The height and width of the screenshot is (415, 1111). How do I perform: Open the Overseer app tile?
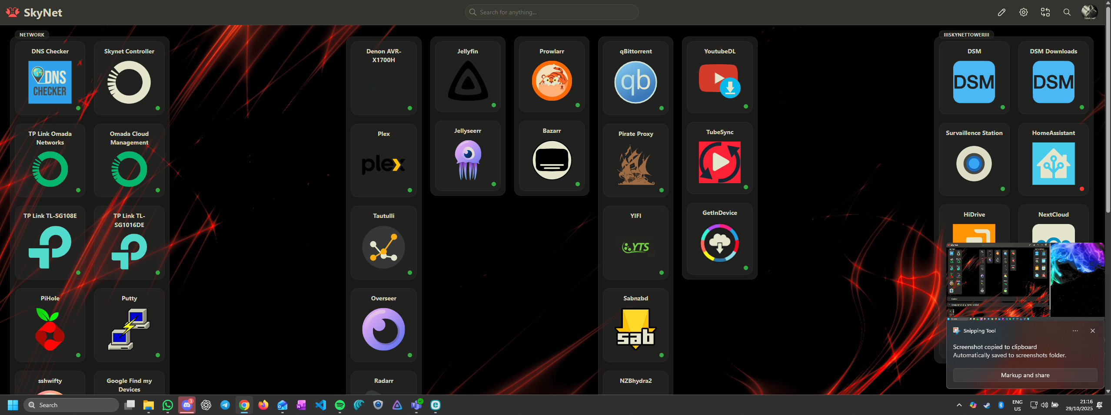point(384,325)
